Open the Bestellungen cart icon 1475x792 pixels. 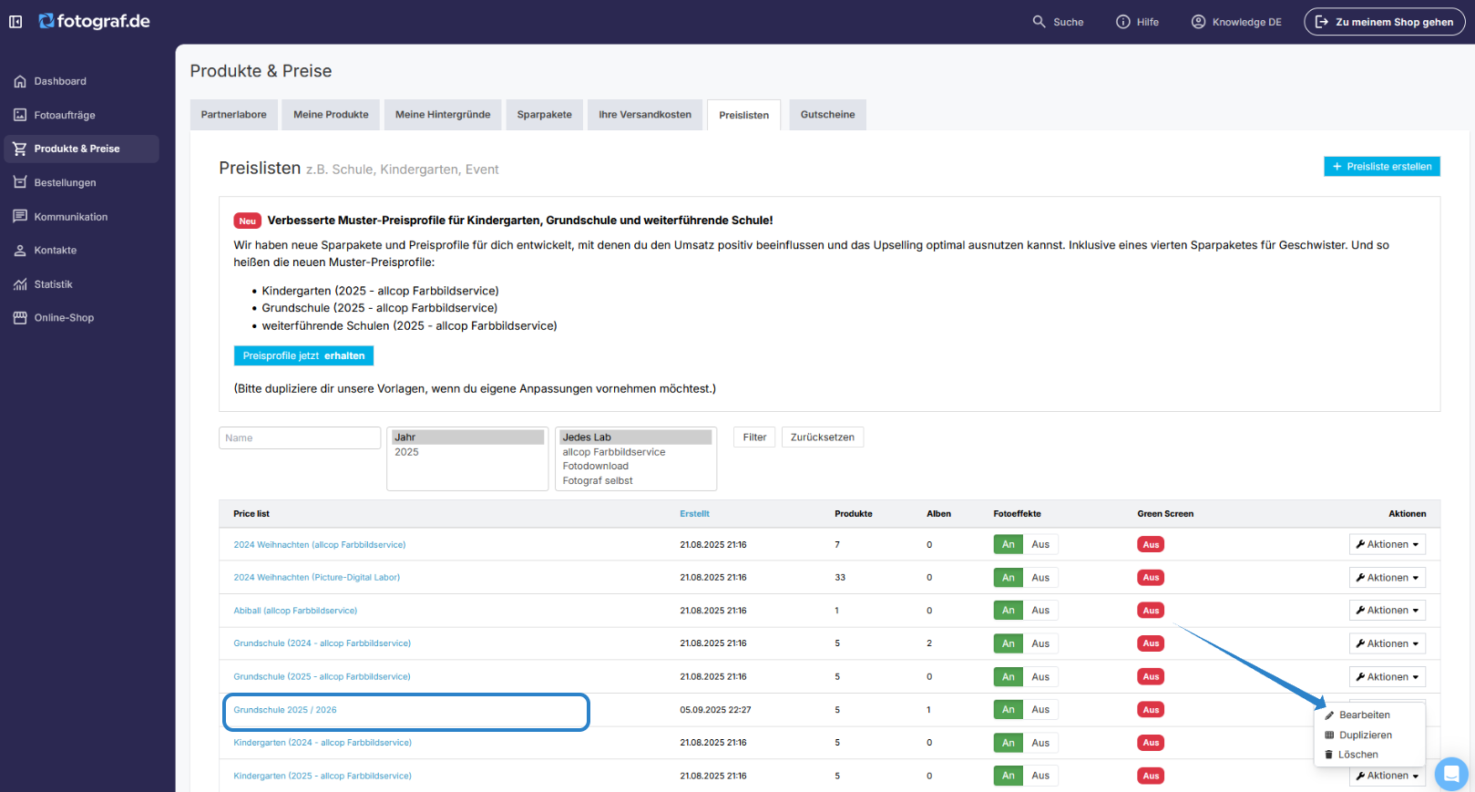pyautogui.click(x=20, y=182)
